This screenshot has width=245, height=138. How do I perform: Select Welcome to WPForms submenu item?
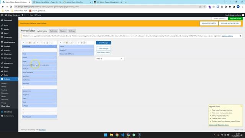[77, 54]
